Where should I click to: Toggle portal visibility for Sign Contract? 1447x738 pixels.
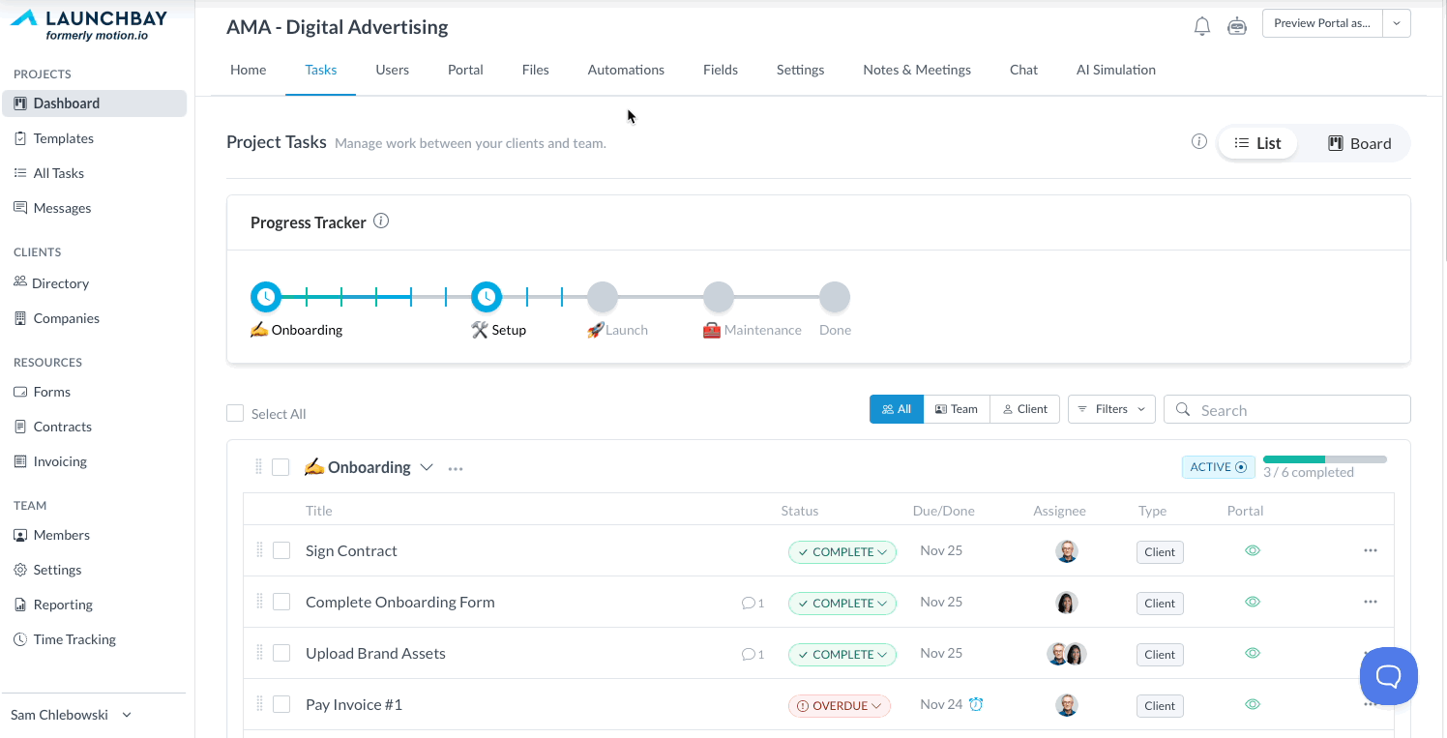tap(1253, 550)
